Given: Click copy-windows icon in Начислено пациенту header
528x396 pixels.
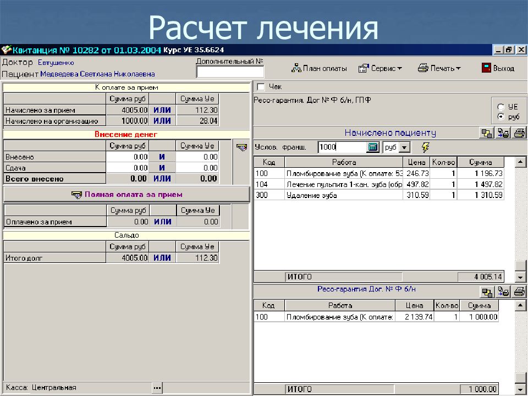Looking at the screenshot, I should point(487,133).
